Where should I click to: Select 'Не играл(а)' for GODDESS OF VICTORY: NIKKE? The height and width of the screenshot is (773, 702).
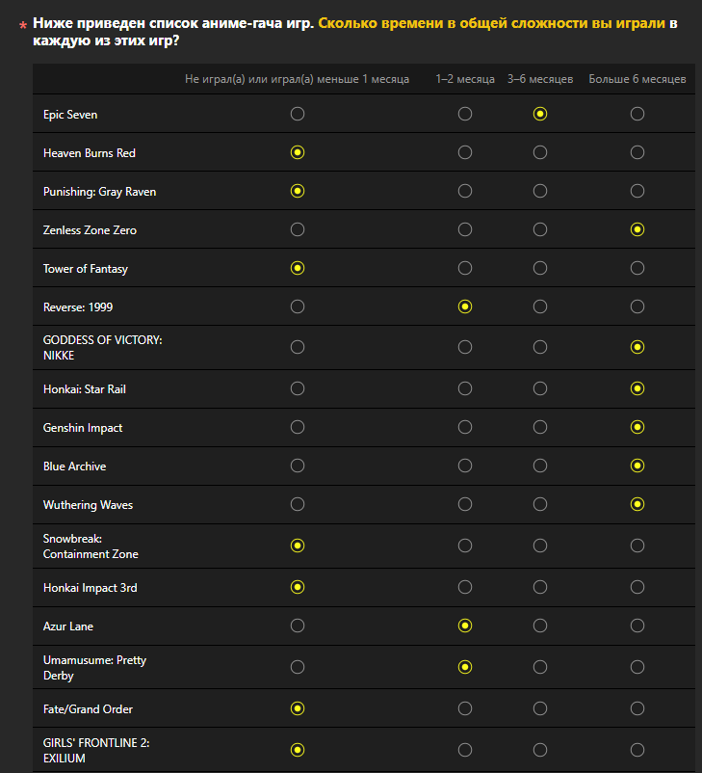297,347
